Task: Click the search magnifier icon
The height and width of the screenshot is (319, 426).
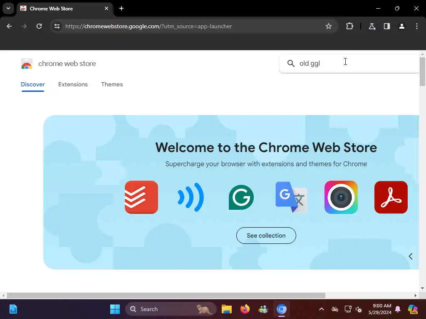Action: tap(291, 64)
